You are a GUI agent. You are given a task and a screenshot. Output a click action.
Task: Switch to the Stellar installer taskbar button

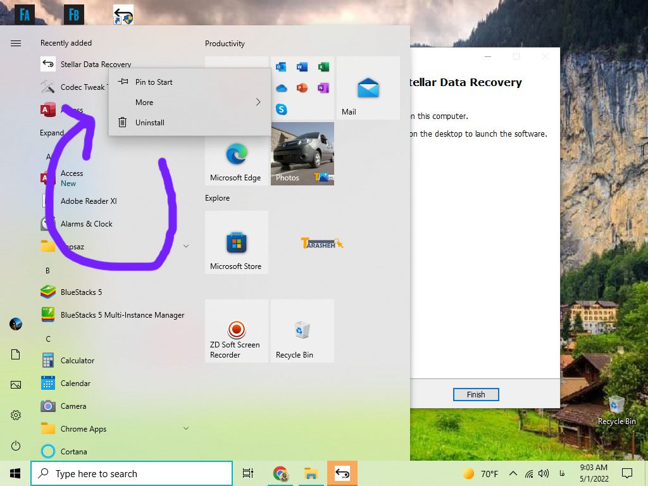click(x=342, y=473)
